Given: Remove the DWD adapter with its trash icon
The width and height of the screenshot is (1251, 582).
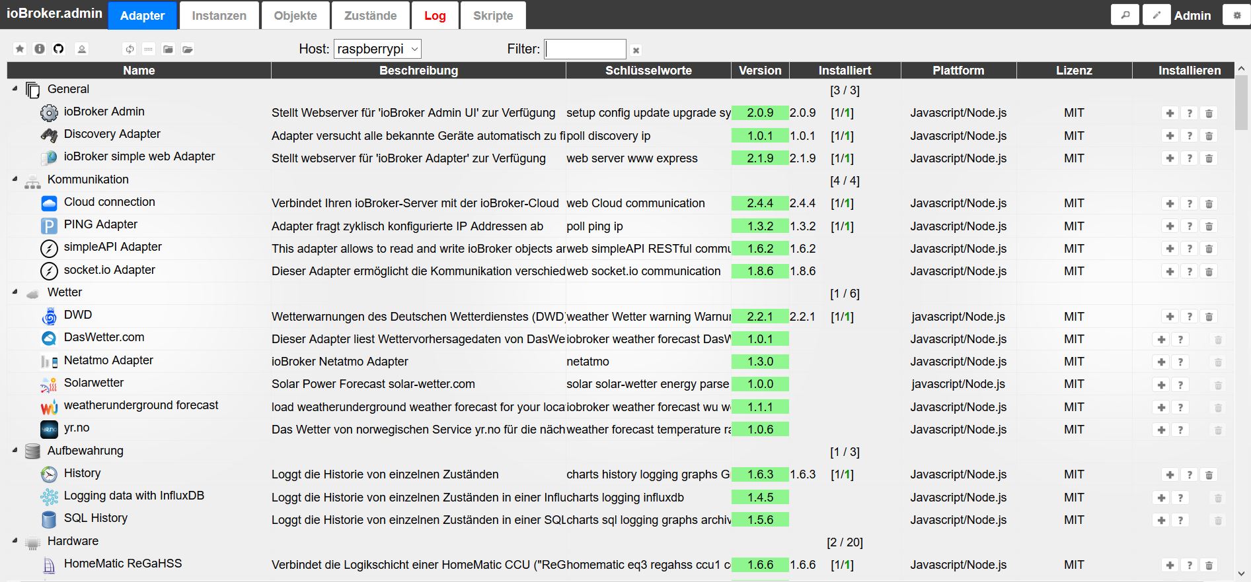Looking at the screenshot, I should point(1209,317).
